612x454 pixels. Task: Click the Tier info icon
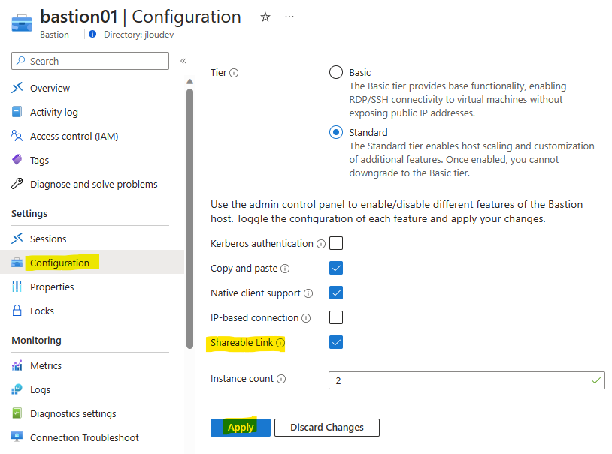coord(234,73)
